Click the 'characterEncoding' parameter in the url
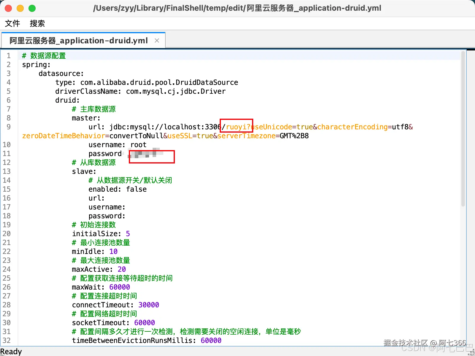The height and width of the screenshot is (356, 475). [x=352, y=127]
